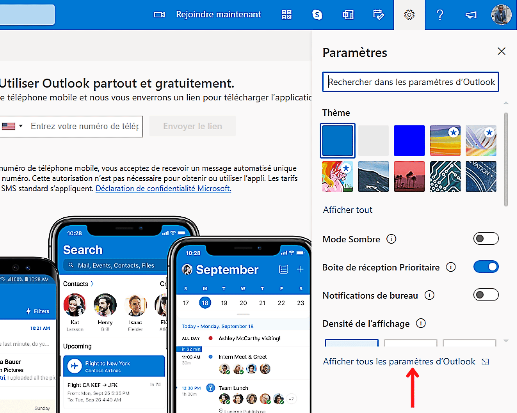Choose the ocean wave theme thumbnail

click(x=373, y=176)
